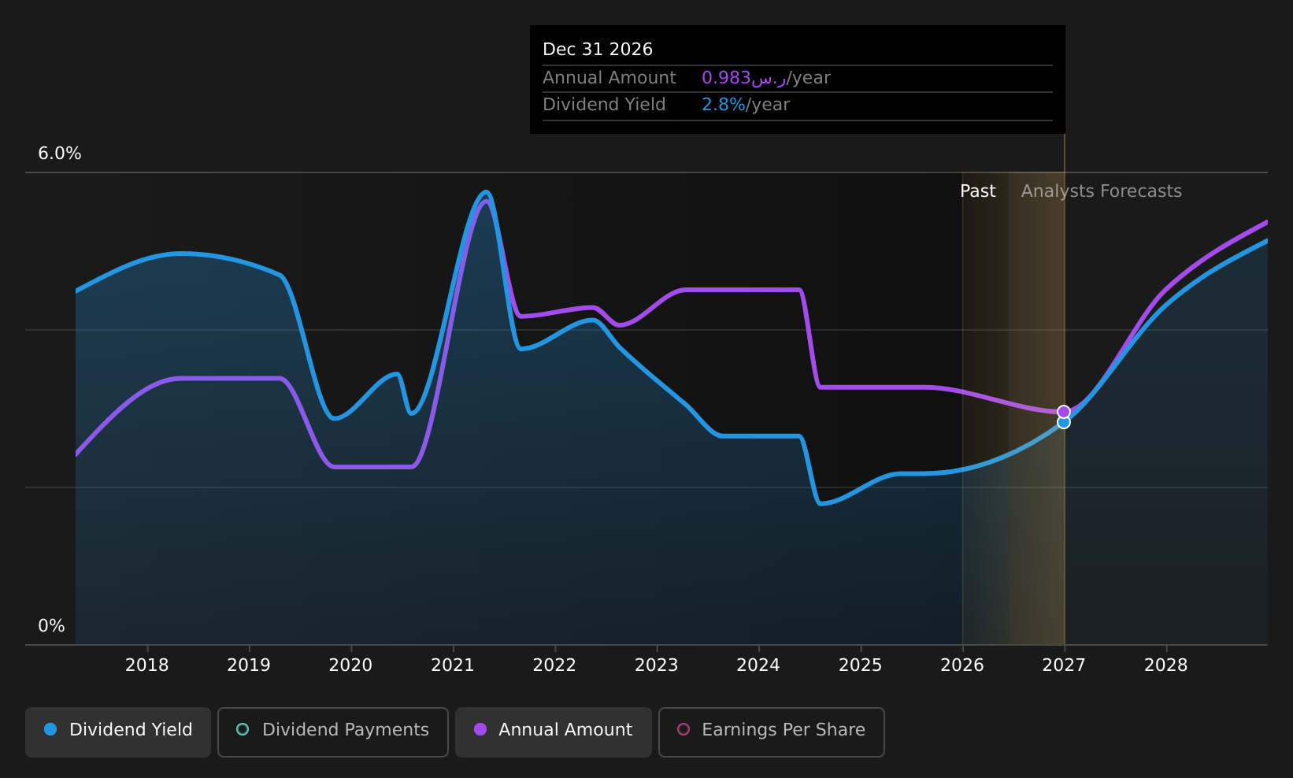Screen dimensions: 1293x778
Task: Click the 'Annual Amount' tooltip row label
Action: 609,78
